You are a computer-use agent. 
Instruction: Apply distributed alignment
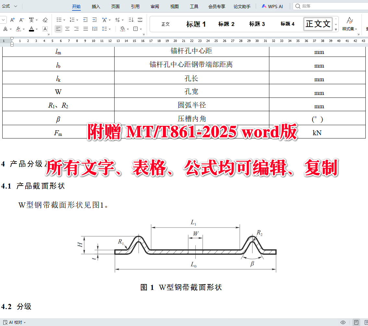[x=95, y=29]
